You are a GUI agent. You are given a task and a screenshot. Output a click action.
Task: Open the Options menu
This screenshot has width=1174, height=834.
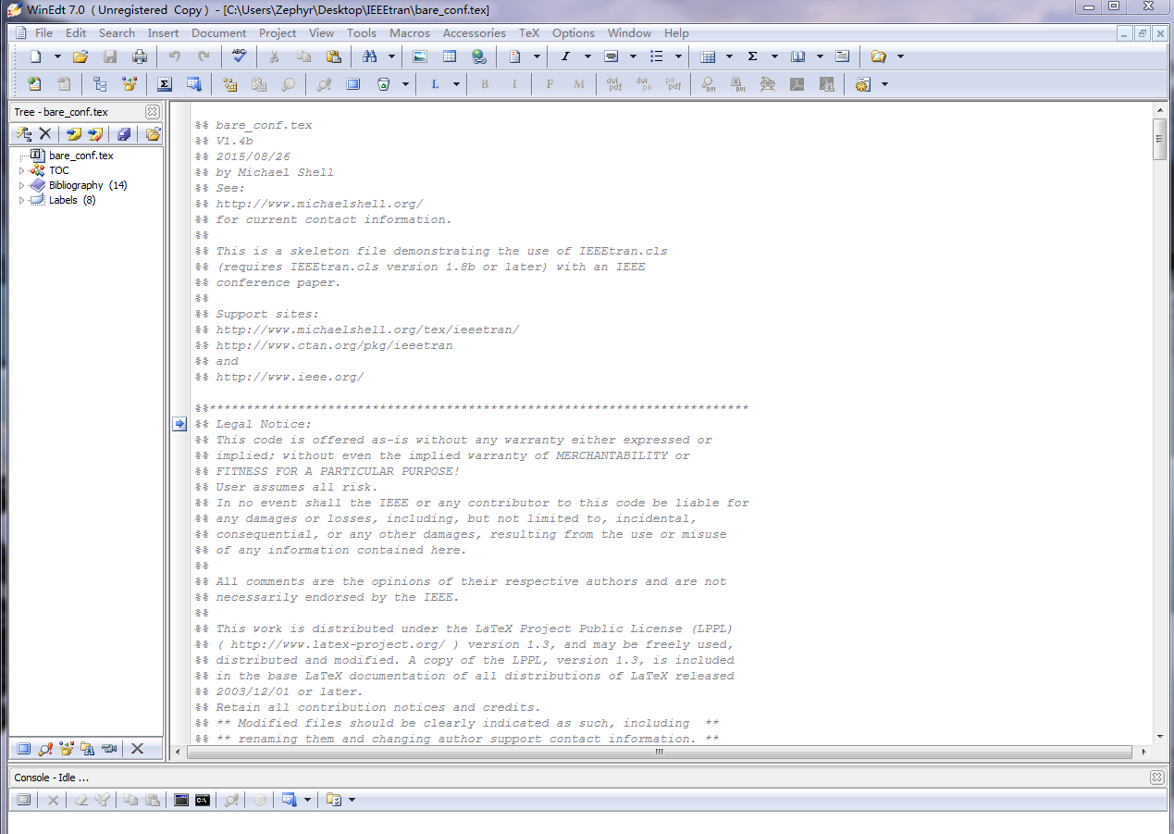click(574, 33)
